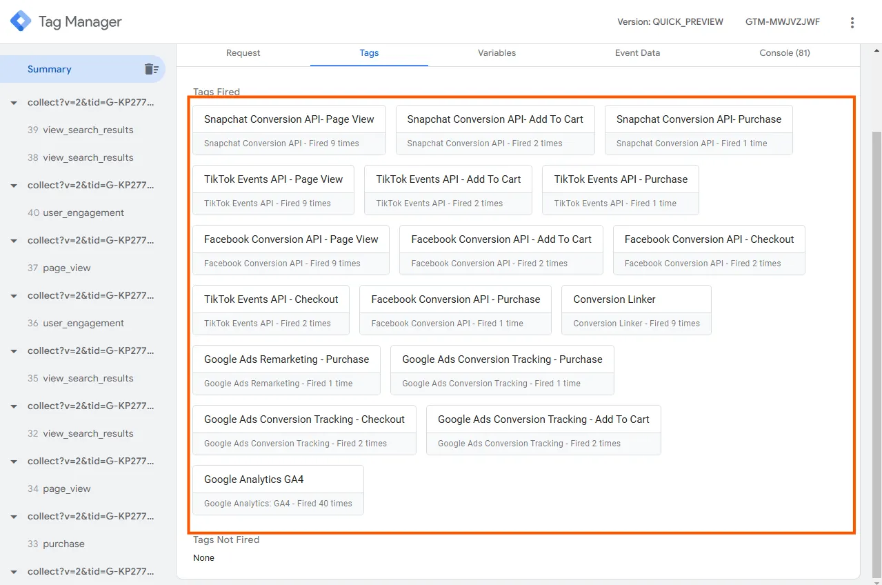Image resolution: width=882 pixels, height=585 pixels.
Task: Collapse the collect group containing 36 user_engagement
Action: click(14, 296)
